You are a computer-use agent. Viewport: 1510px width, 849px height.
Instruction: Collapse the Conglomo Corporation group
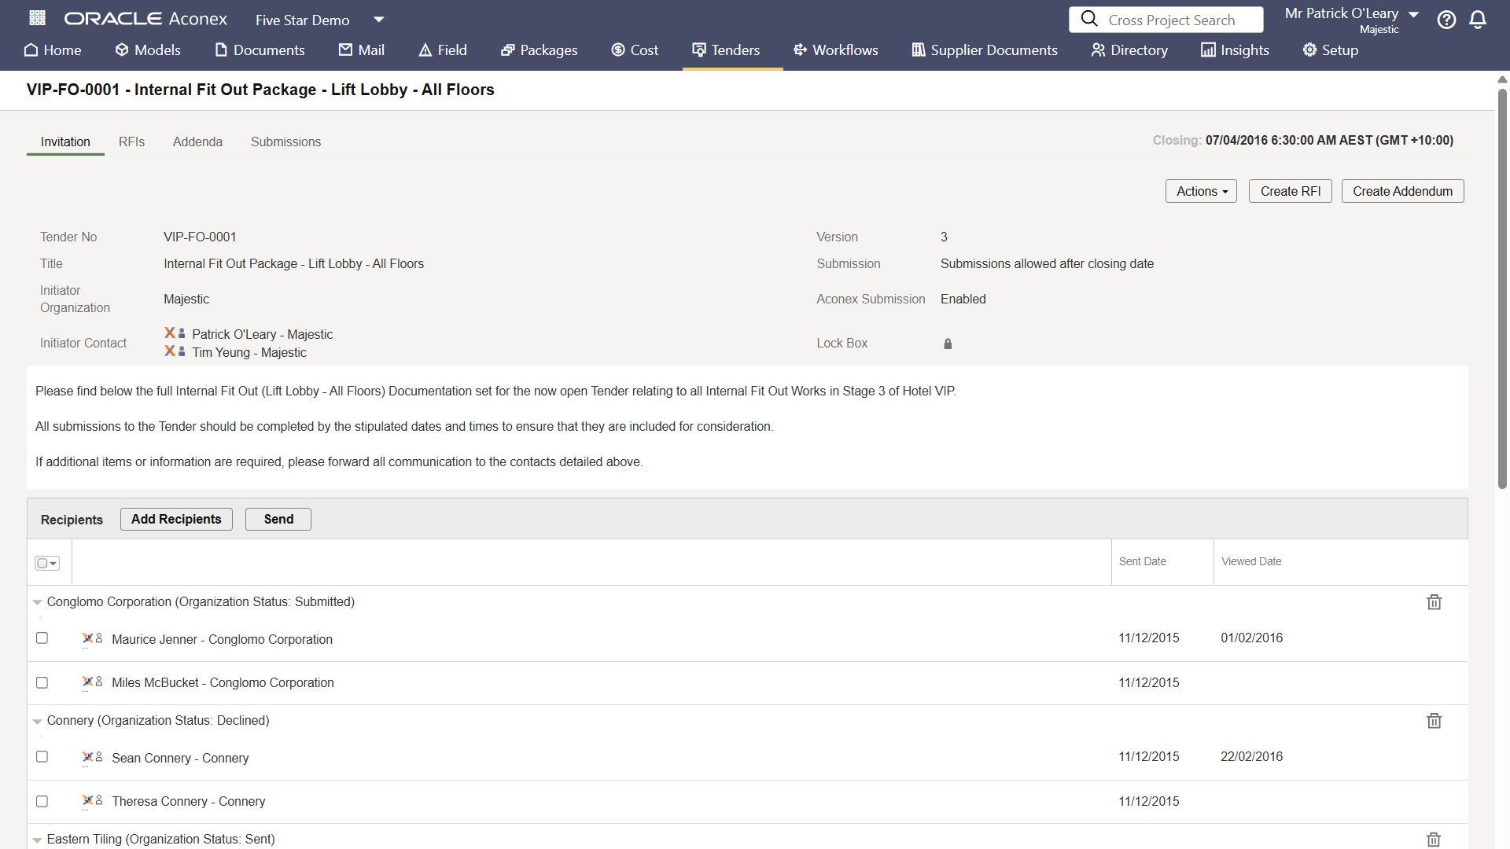click(37, 602)
